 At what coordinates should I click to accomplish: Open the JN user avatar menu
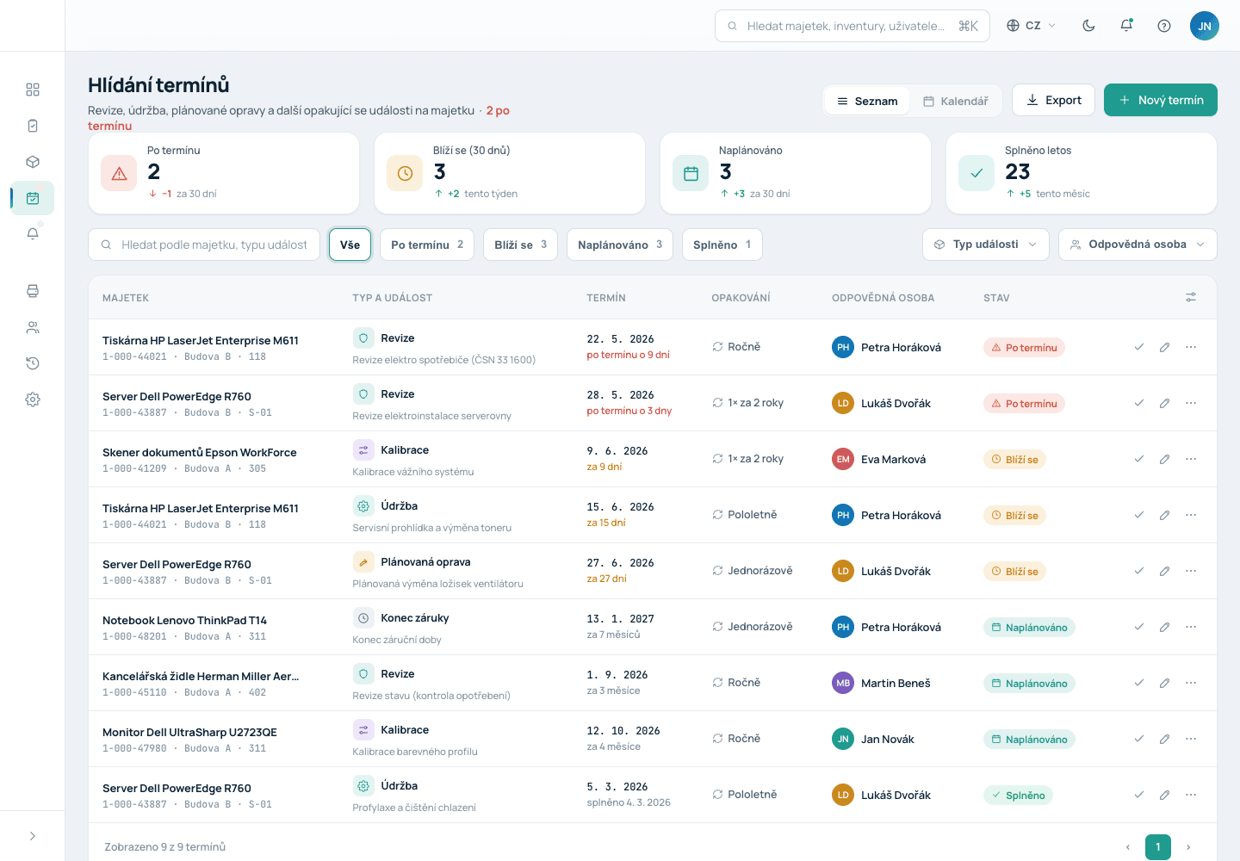[x=1205, y=26]
